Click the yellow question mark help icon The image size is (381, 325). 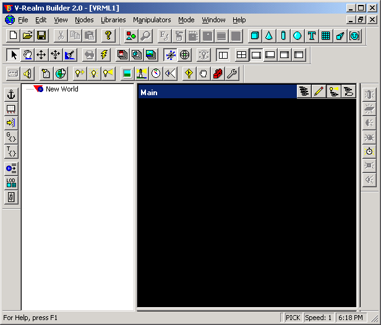(x=108, y=36)
